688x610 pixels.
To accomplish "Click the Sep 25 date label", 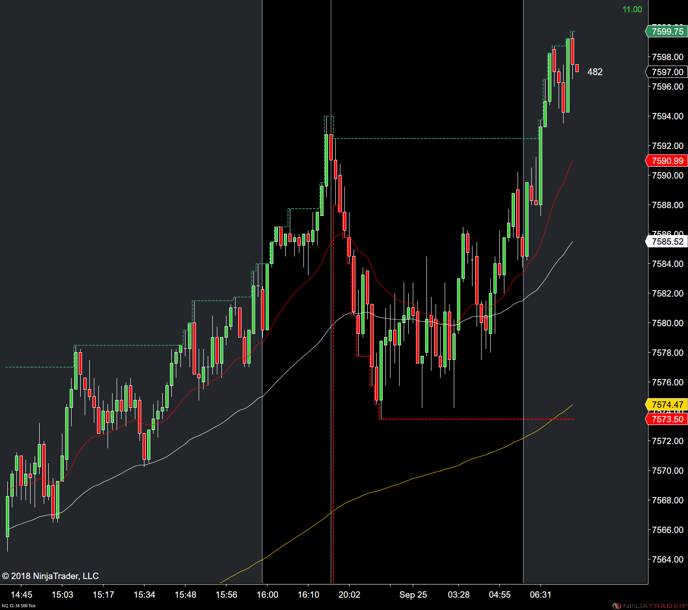I will 413,595.
